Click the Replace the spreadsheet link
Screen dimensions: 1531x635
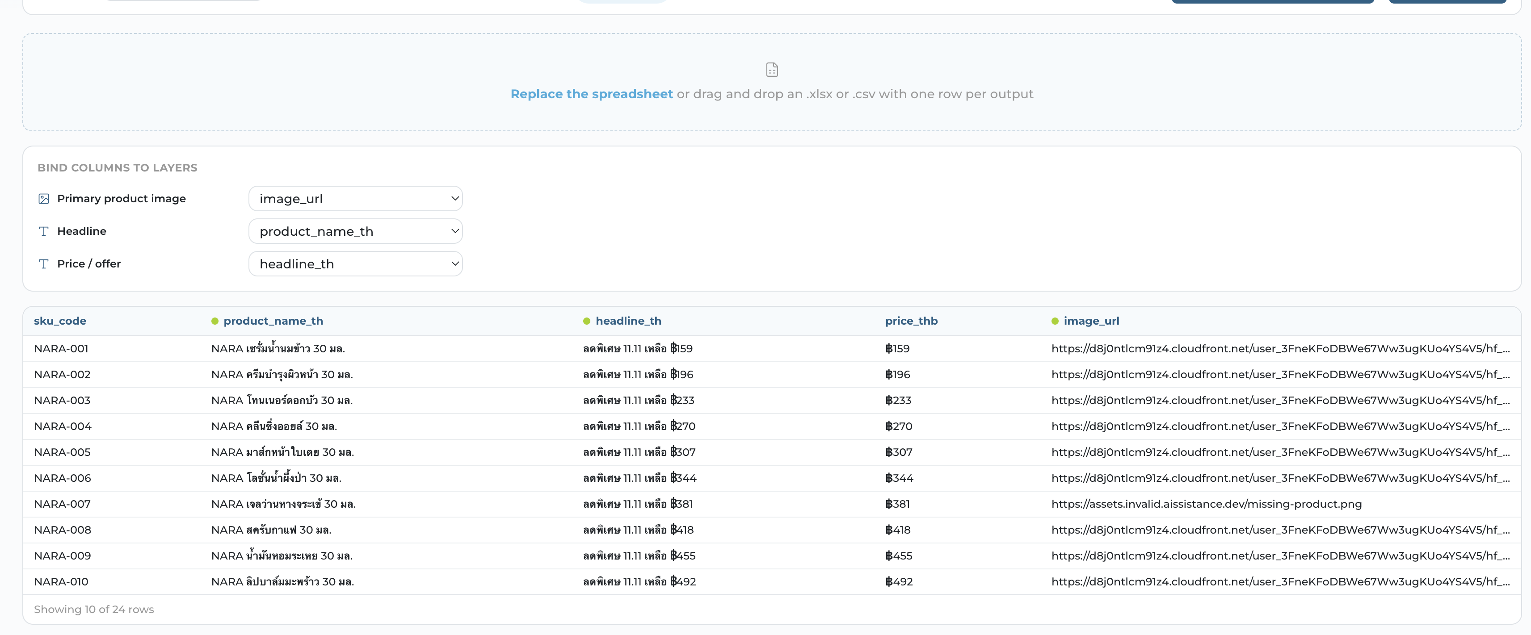click(x=591, y=94)
